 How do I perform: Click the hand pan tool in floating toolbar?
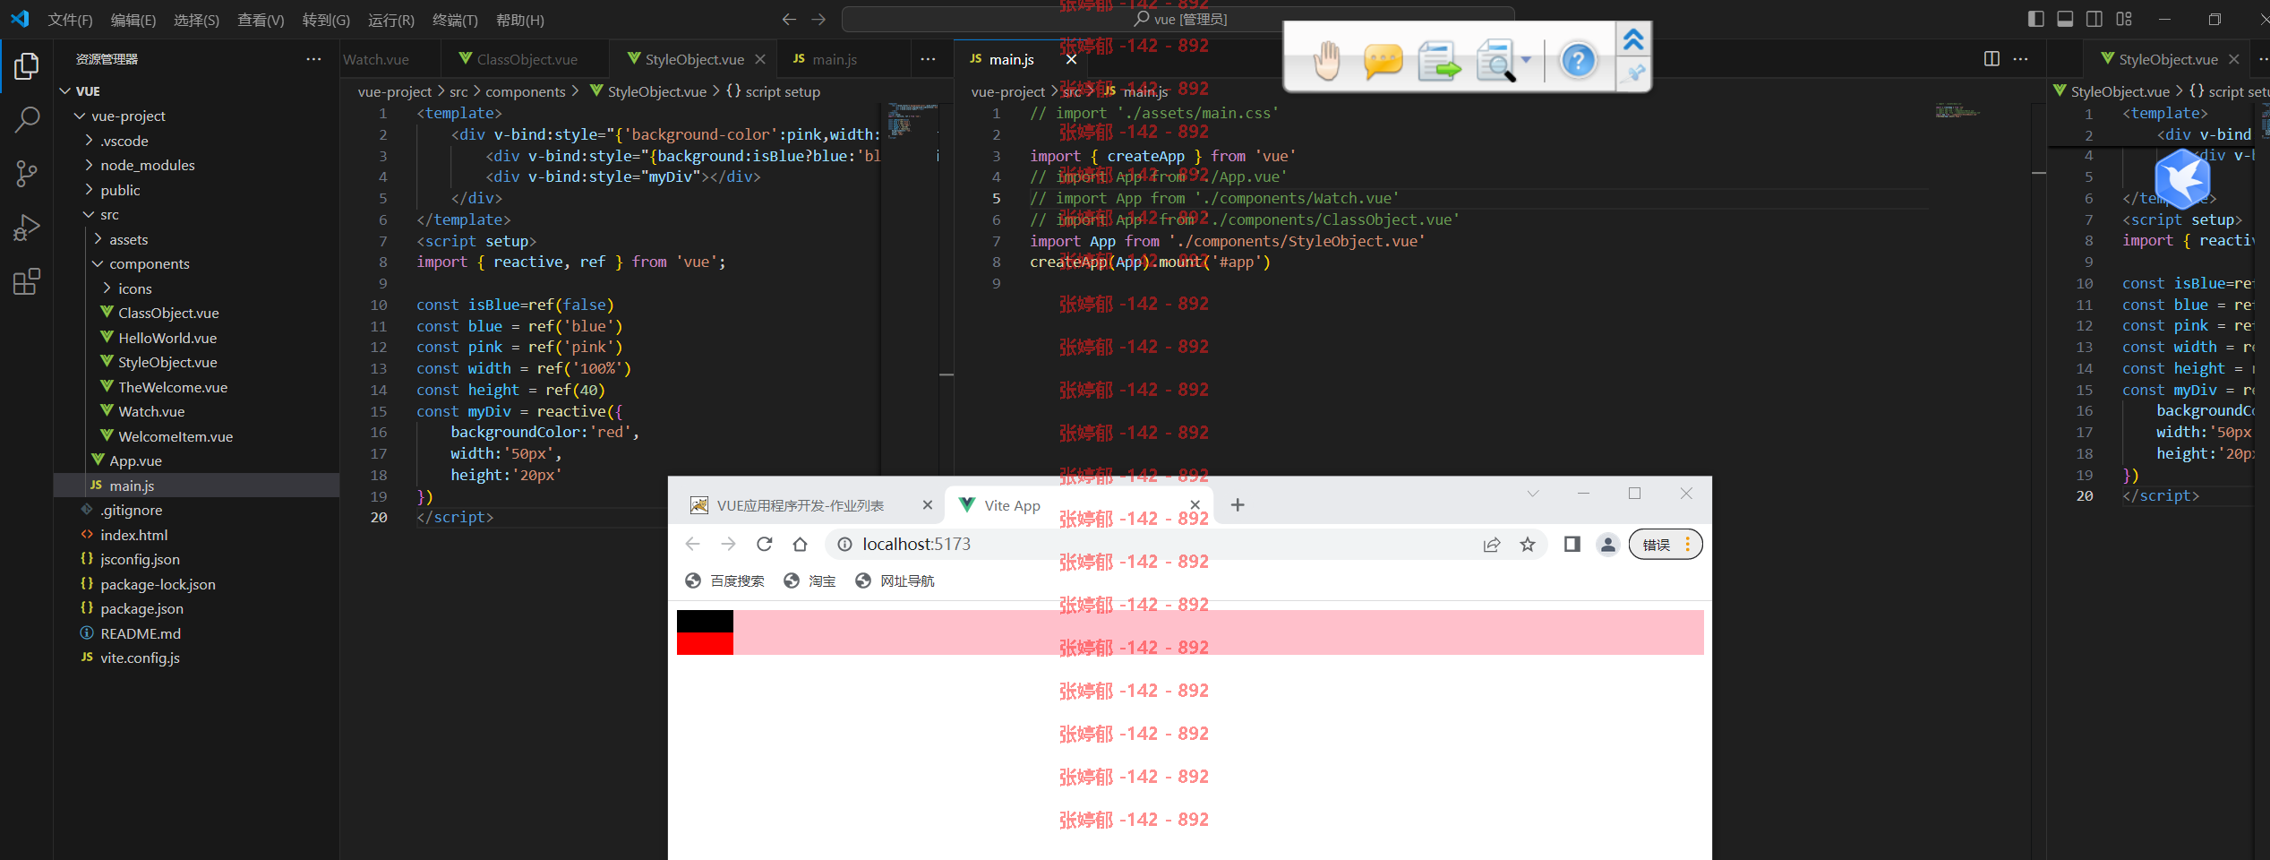[x=1326, y=61]
